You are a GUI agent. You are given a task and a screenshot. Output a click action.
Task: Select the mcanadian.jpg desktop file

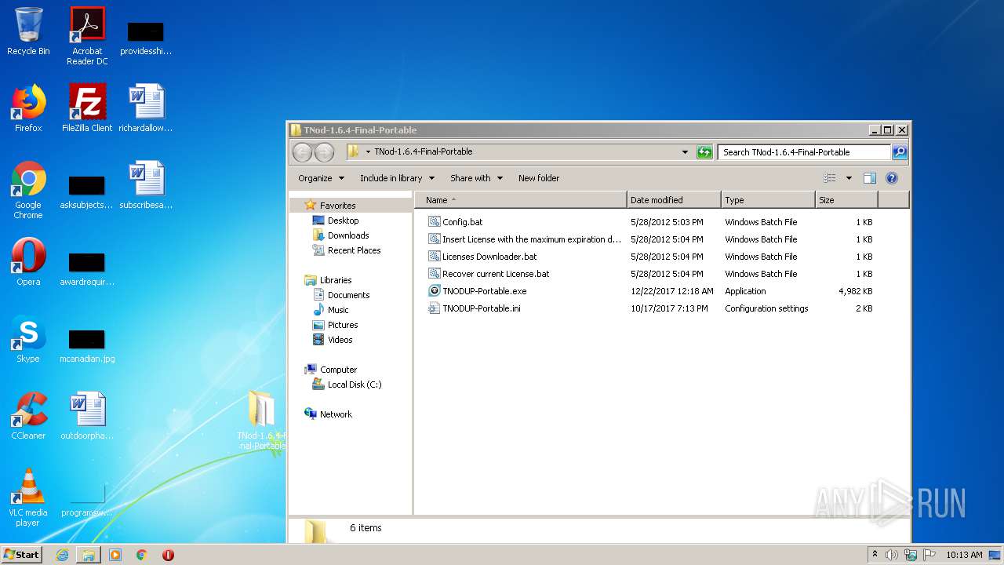pos(87,344)
